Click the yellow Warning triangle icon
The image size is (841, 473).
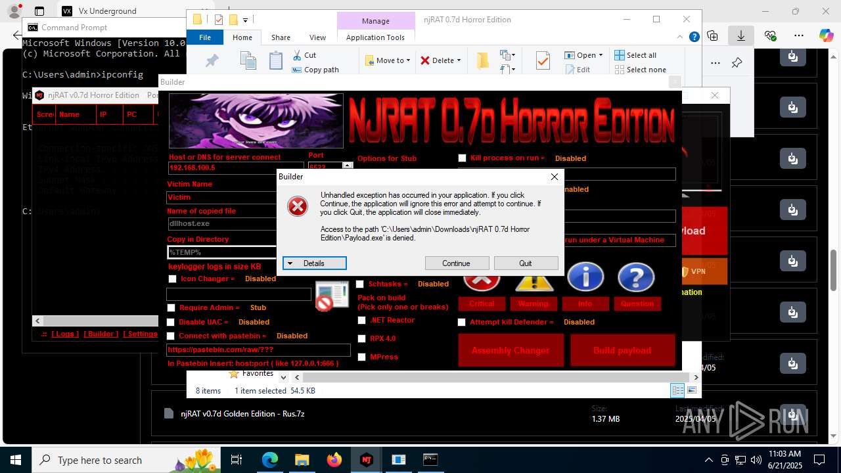tap(534, 282)
